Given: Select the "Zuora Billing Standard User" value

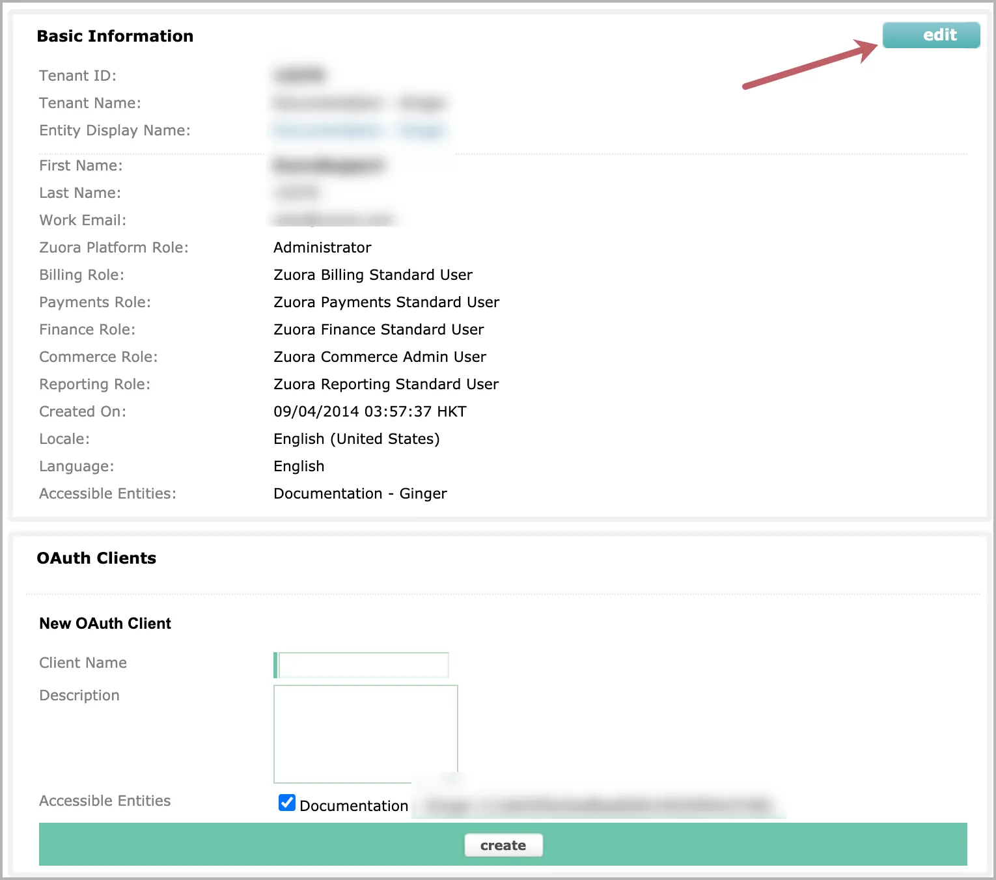Looking at the screenshot, I should coord(373,275).
